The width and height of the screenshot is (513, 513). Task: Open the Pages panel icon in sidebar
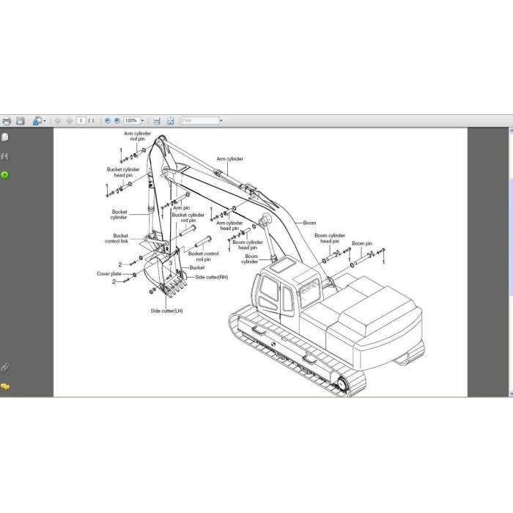coord(5,137)
